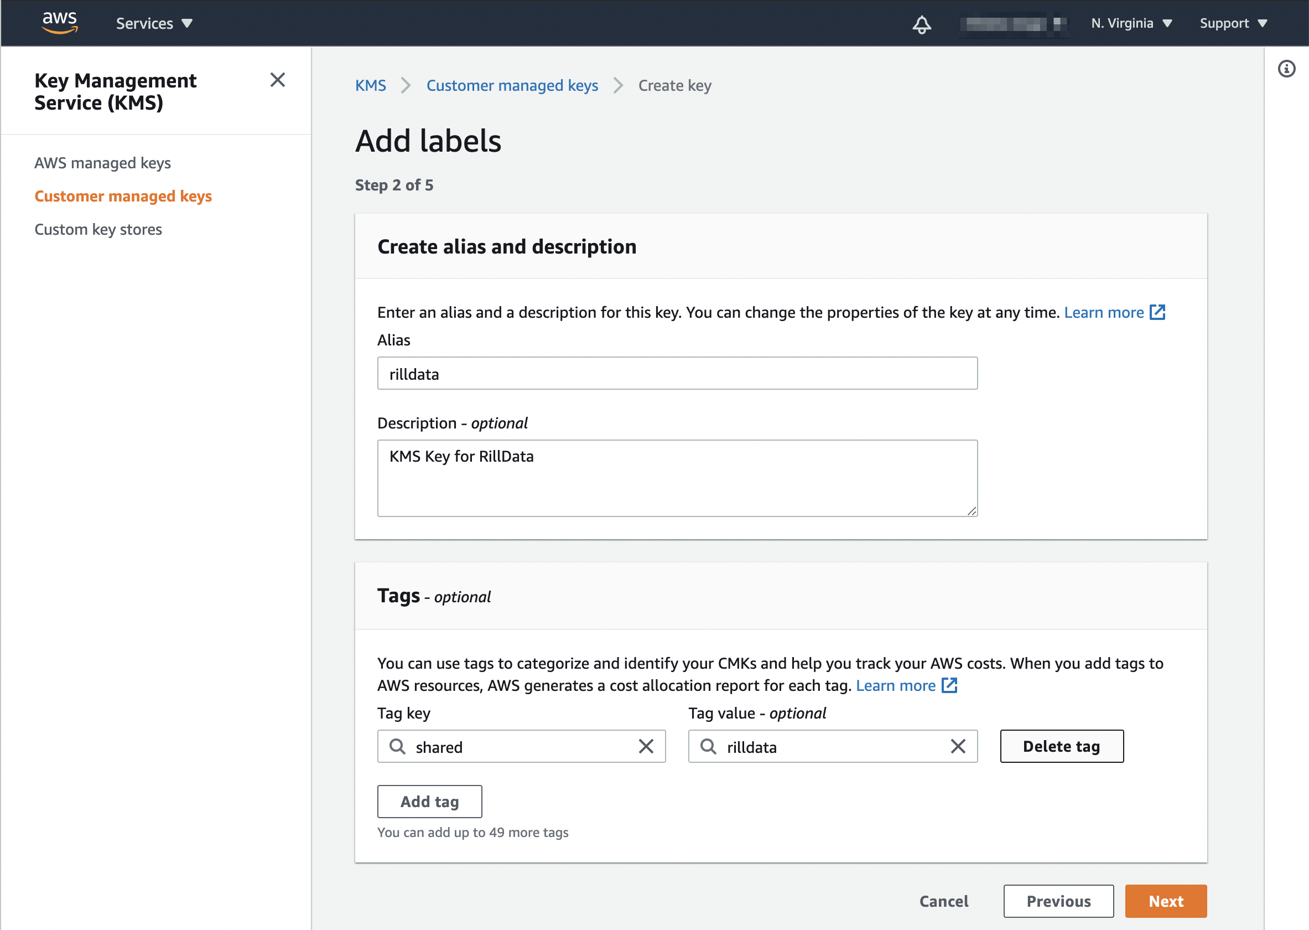Open the notifications bell icon
Viewport: 1309px width, 930px height.
922,24
